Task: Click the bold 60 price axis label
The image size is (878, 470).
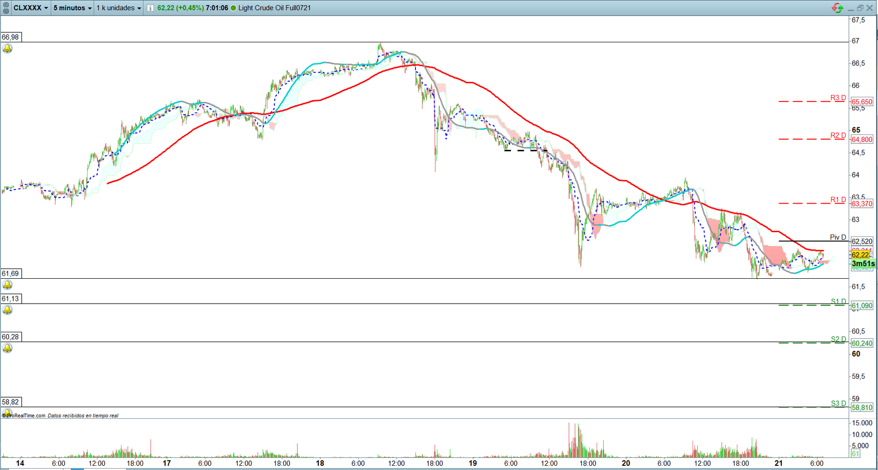Action: pyautogui.click(x=856, y=354)
